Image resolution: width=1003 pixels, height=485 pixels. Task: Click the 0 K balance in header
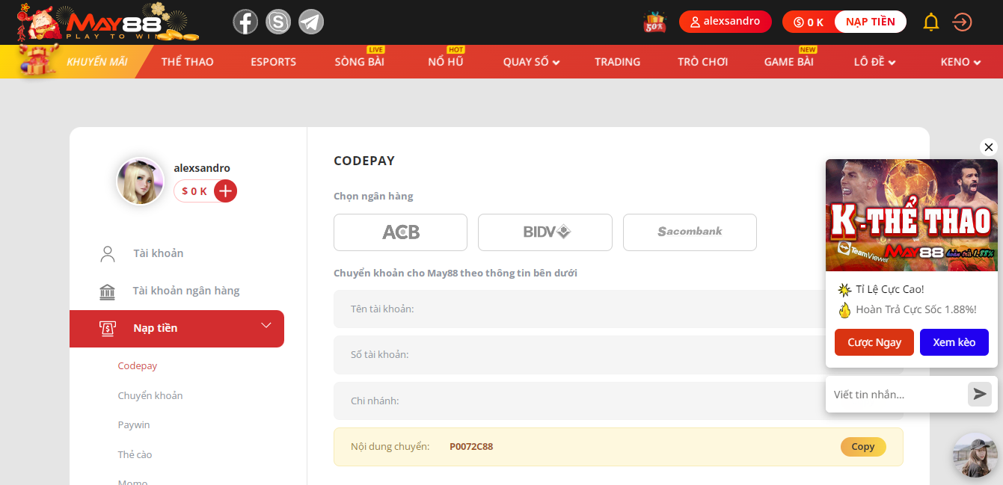[809, 22]
